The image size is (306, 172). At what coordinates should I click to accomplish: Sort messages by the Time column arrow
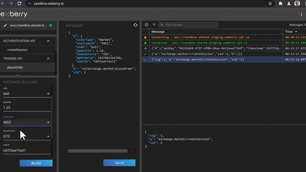point(296,32)
